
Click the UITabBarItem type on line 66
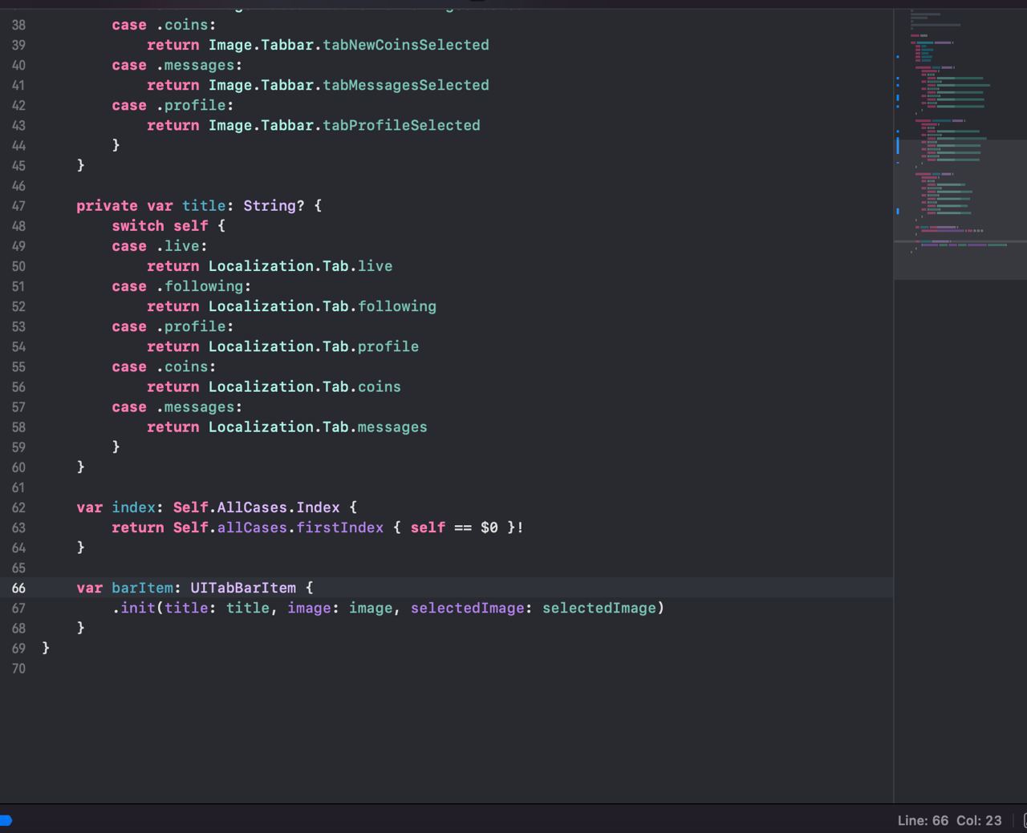point(243,588)
